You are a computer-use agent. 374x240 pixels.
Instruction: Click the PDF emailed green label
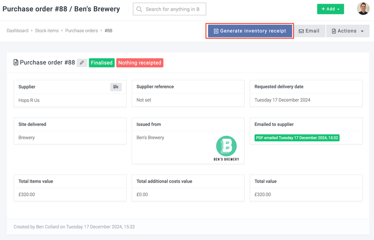(x=297, y=138)
